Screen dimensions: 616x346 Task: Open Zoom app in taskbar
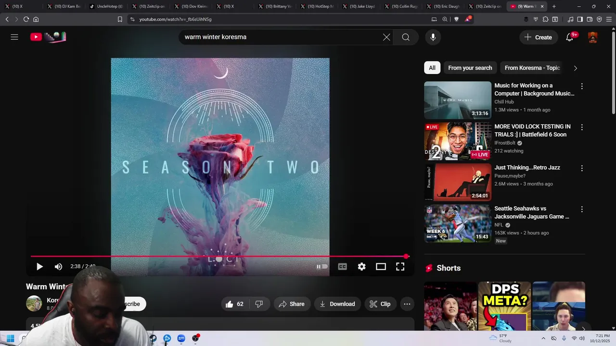coord(181,338)
